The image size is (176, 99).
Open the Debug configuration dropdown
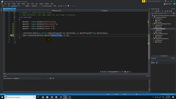28,6
